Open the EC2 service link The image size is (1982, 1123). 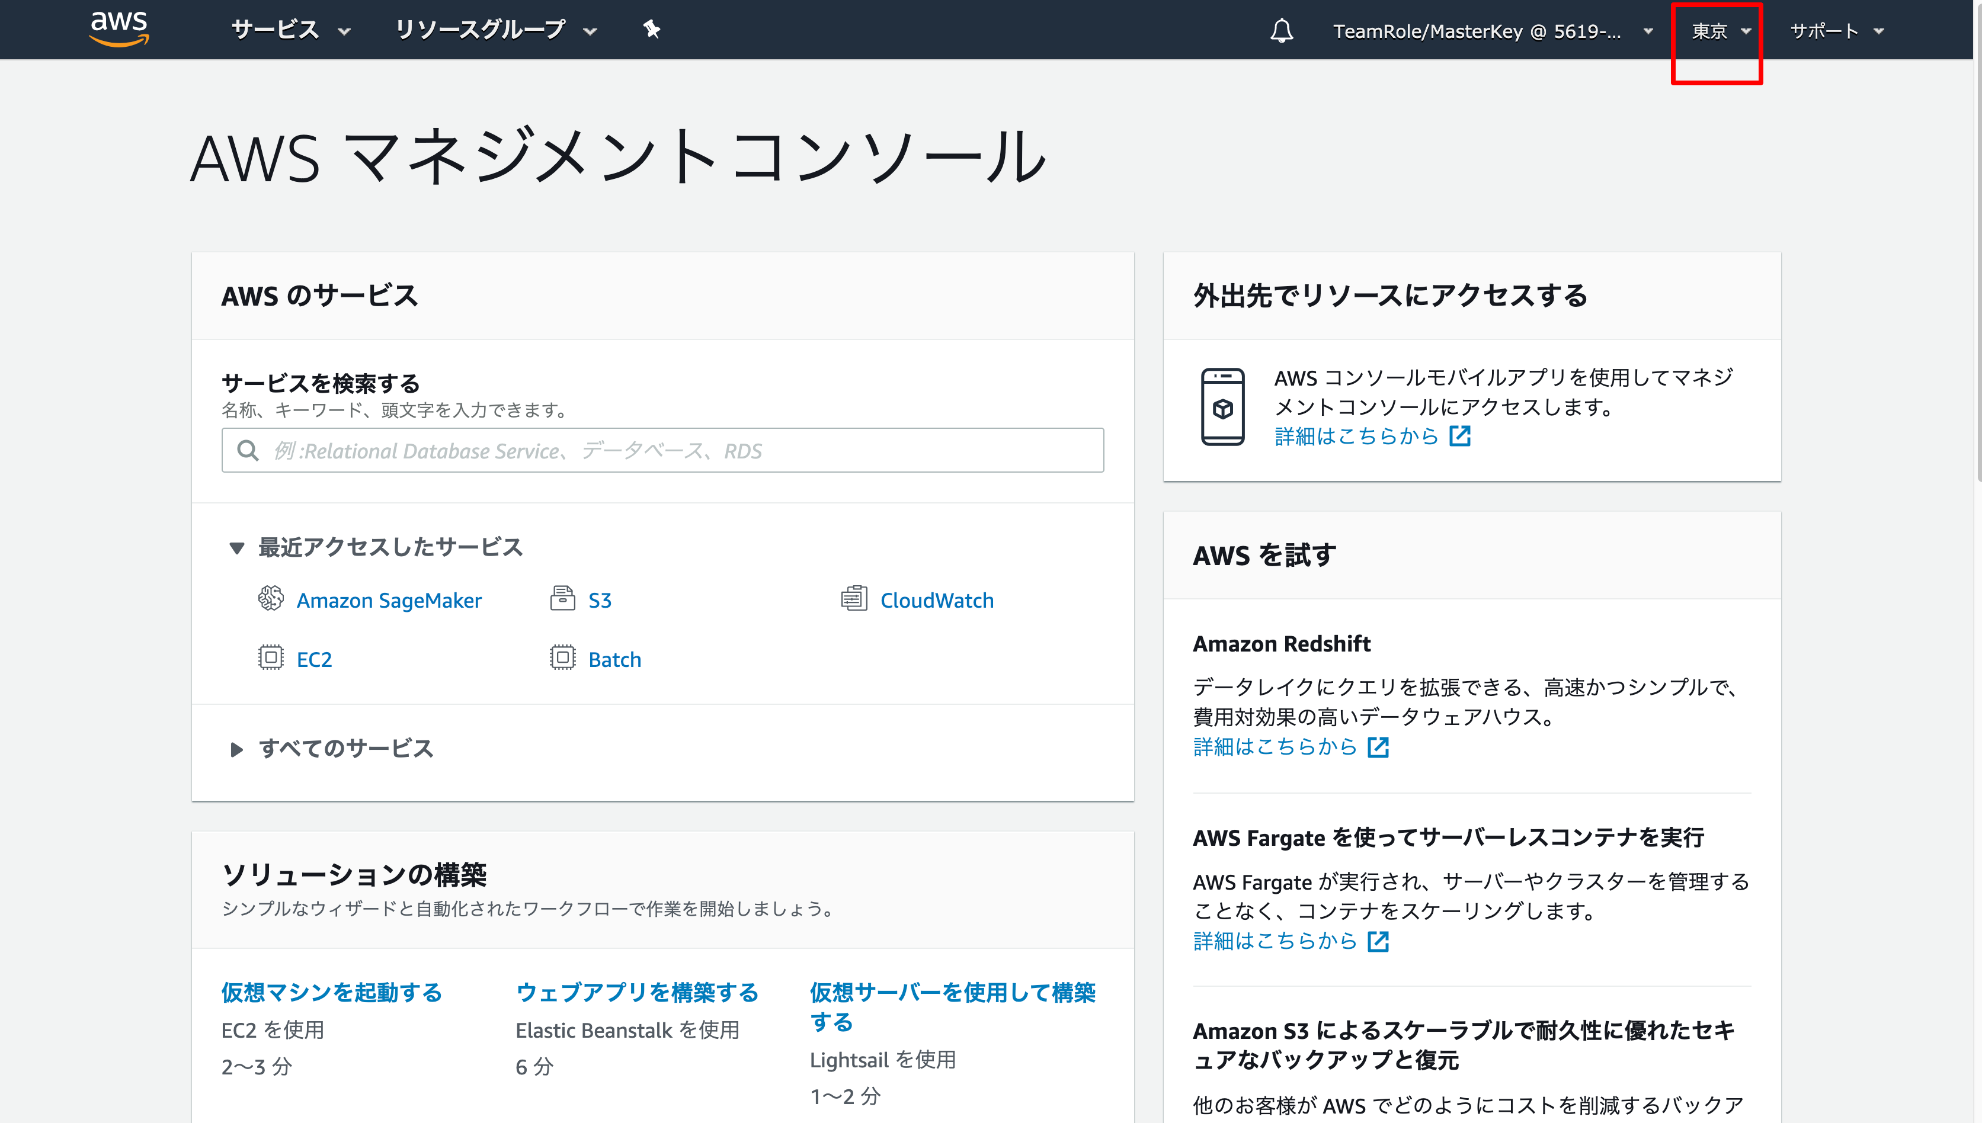tap(314, 659)
